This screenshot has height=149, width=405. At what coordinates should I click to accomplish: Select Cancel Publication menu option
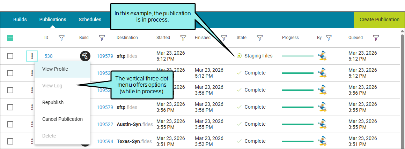coord(62,119)
